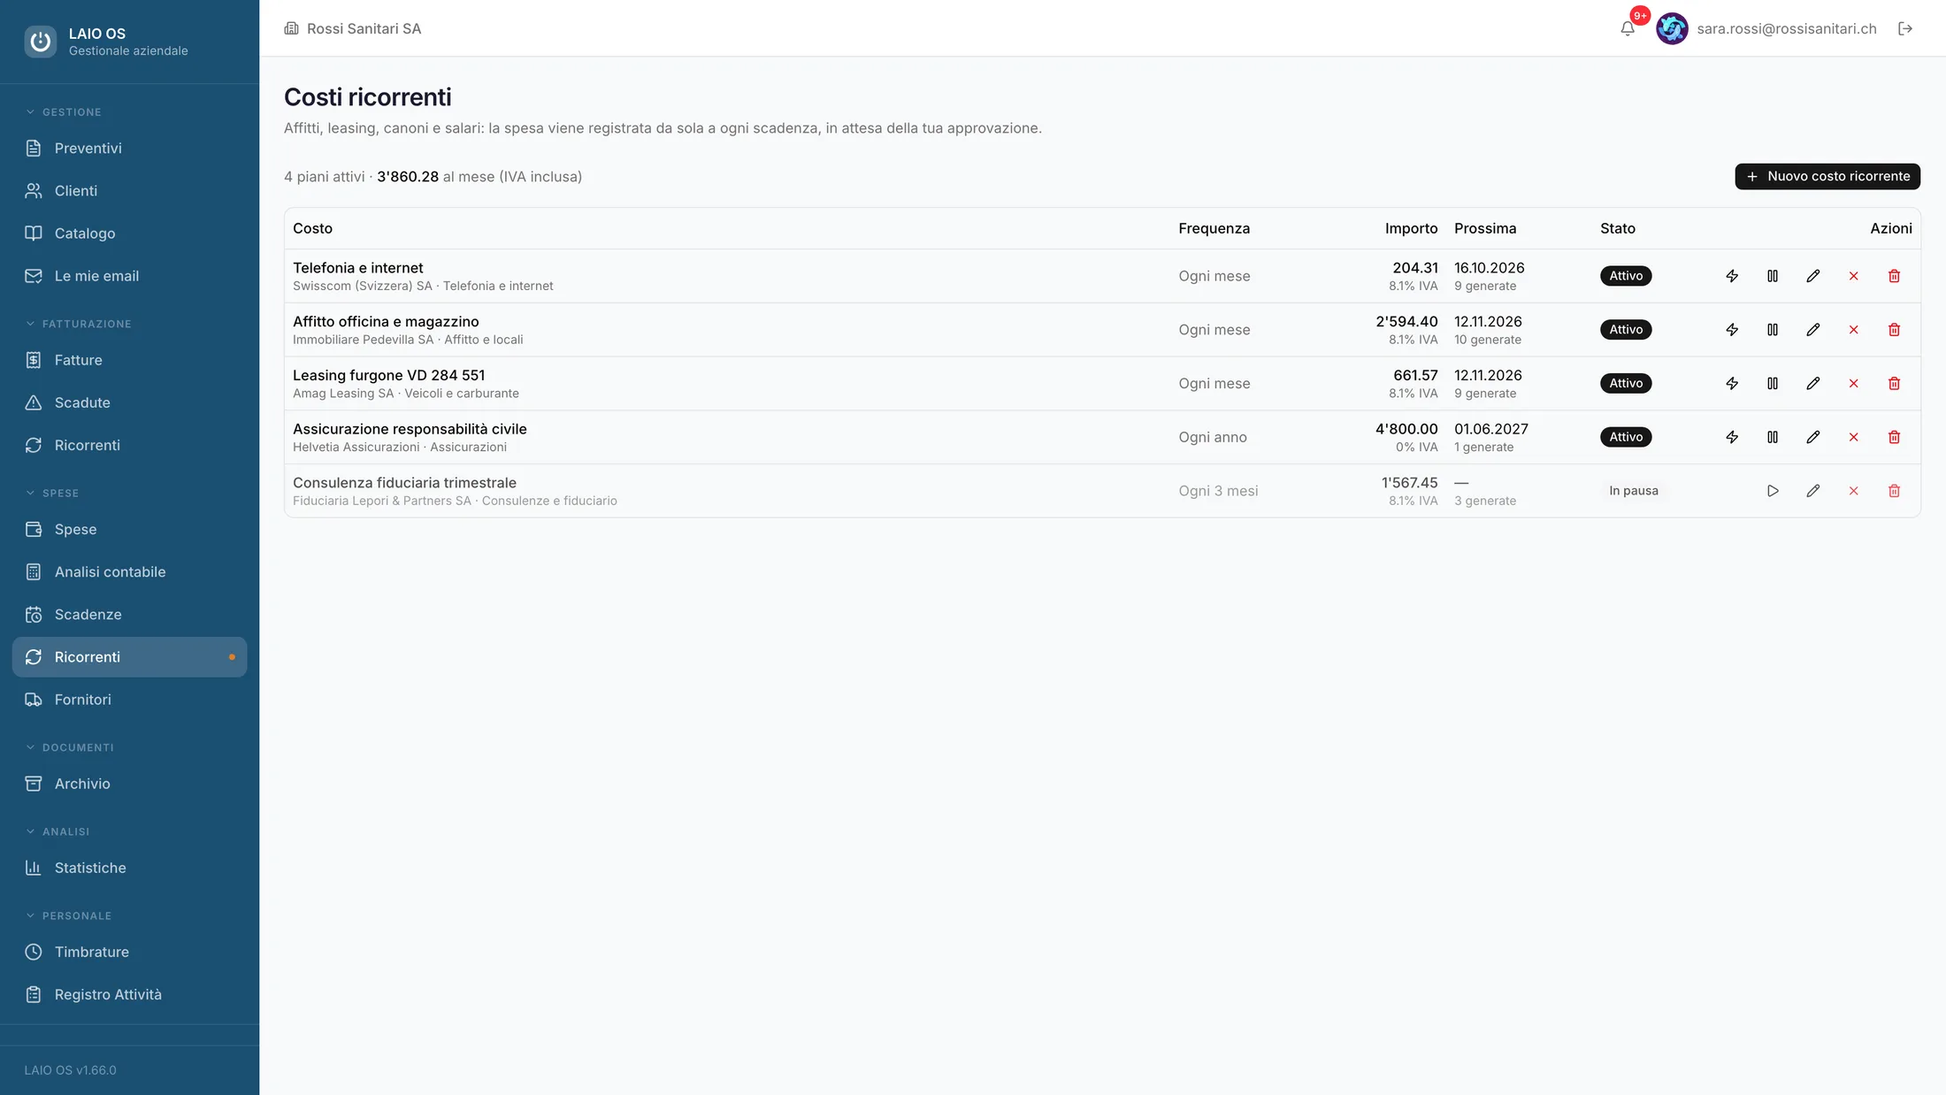Click lightning icon for Leasing furgone row

(1732, 383)
